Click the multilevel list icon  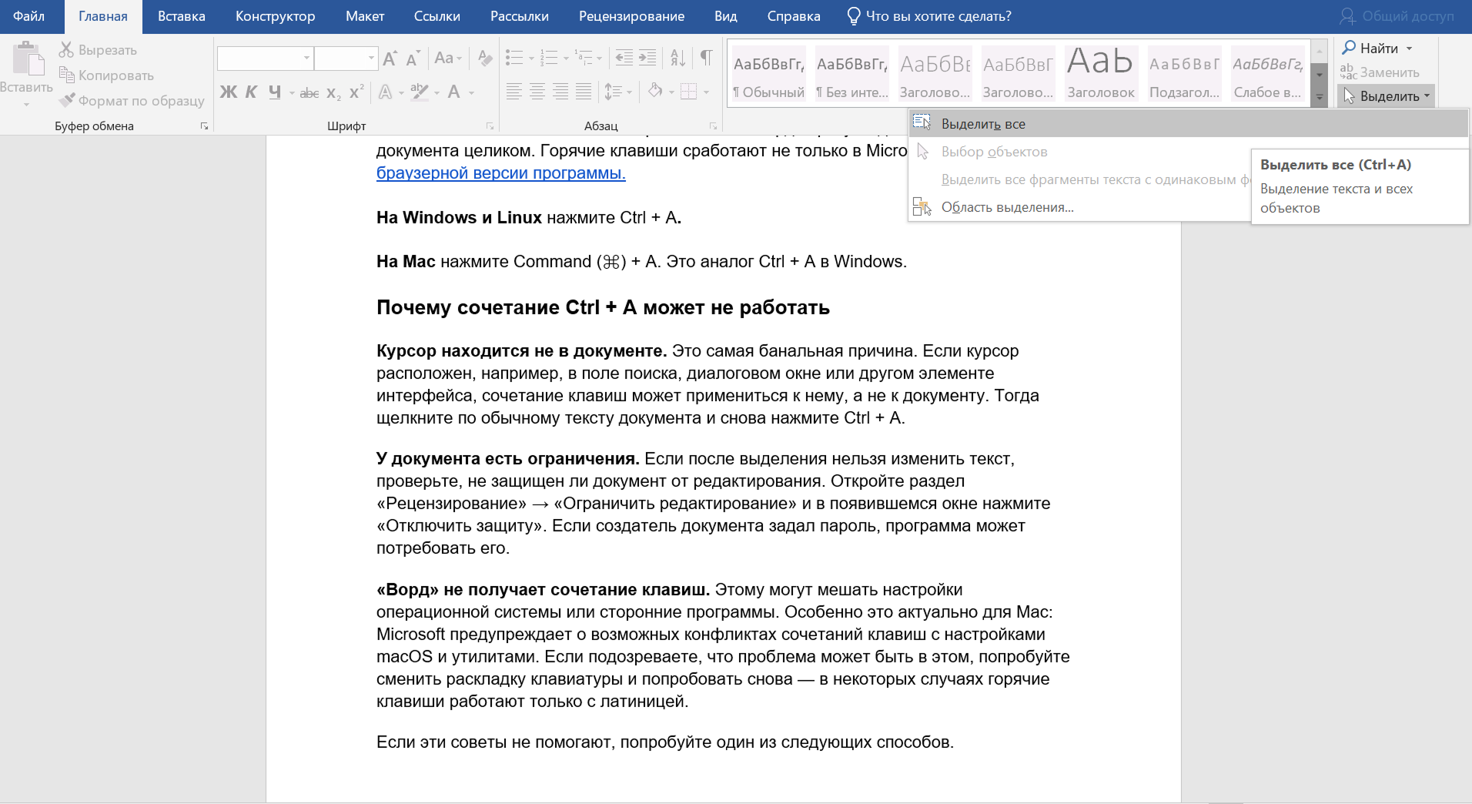(584, 58)
